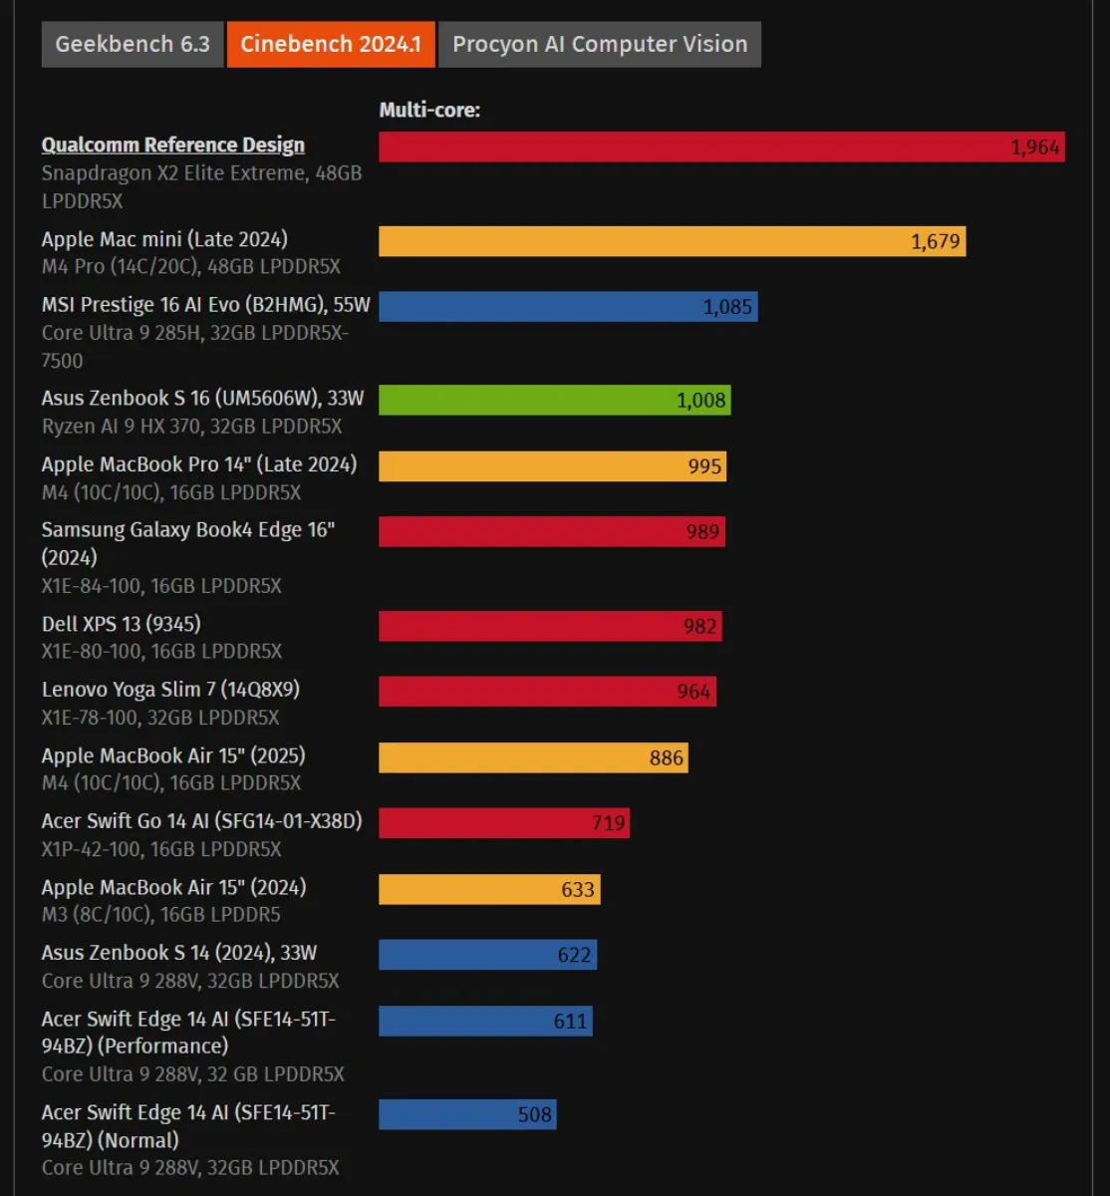Screen dimensions: 1110x1196
Task: Click the Acer Swift Edge Normal 508 bar
Action: click(x=466, y=1114)
